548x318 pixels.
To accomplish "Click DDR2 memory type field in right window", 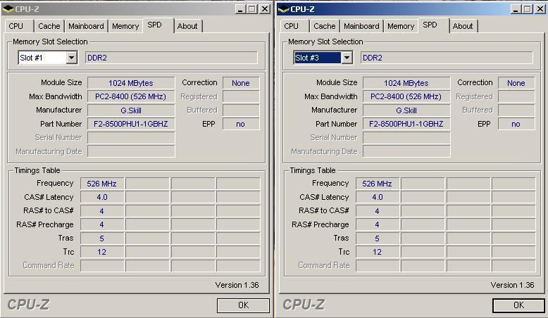I will coord(447,58).
